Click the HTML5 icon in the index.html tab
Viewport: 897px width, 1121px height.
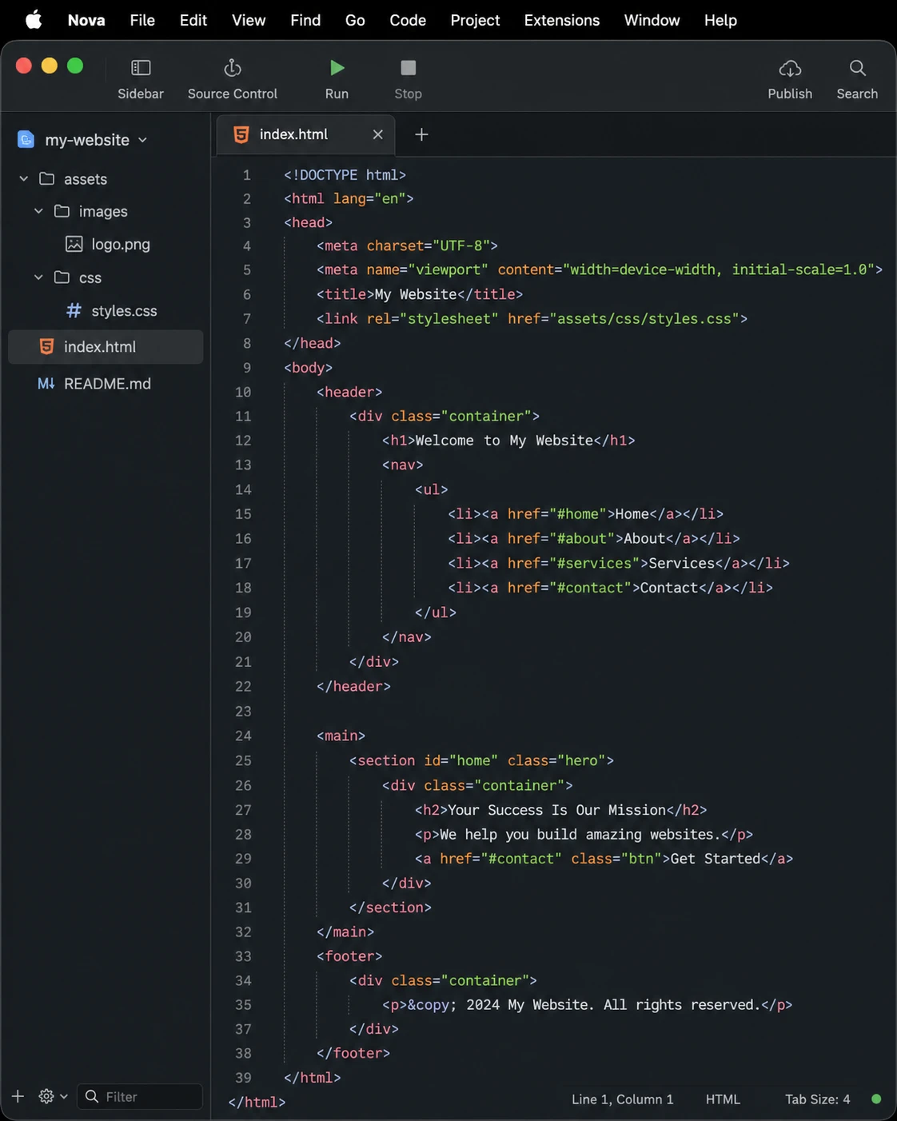click(241, 134)
